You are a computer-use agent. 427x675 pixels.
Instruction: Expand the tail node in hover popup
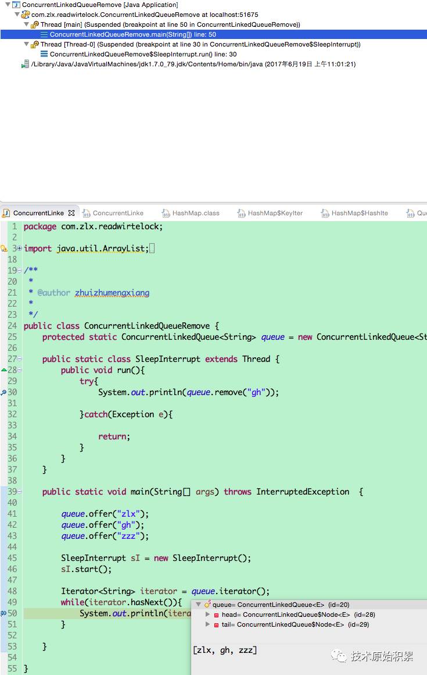click(207, 624)
